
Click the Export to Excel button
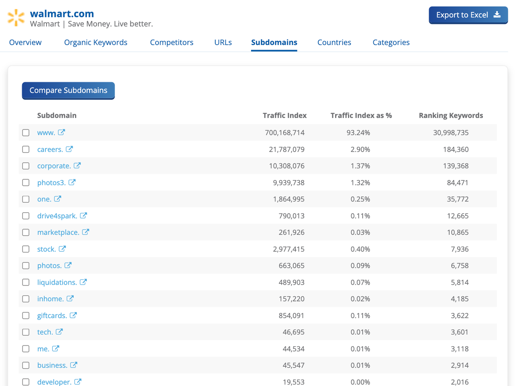click(x=468, y=15)
